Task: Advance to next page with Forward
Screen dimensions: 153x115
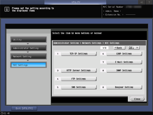Action: click(x=134, y=48)
